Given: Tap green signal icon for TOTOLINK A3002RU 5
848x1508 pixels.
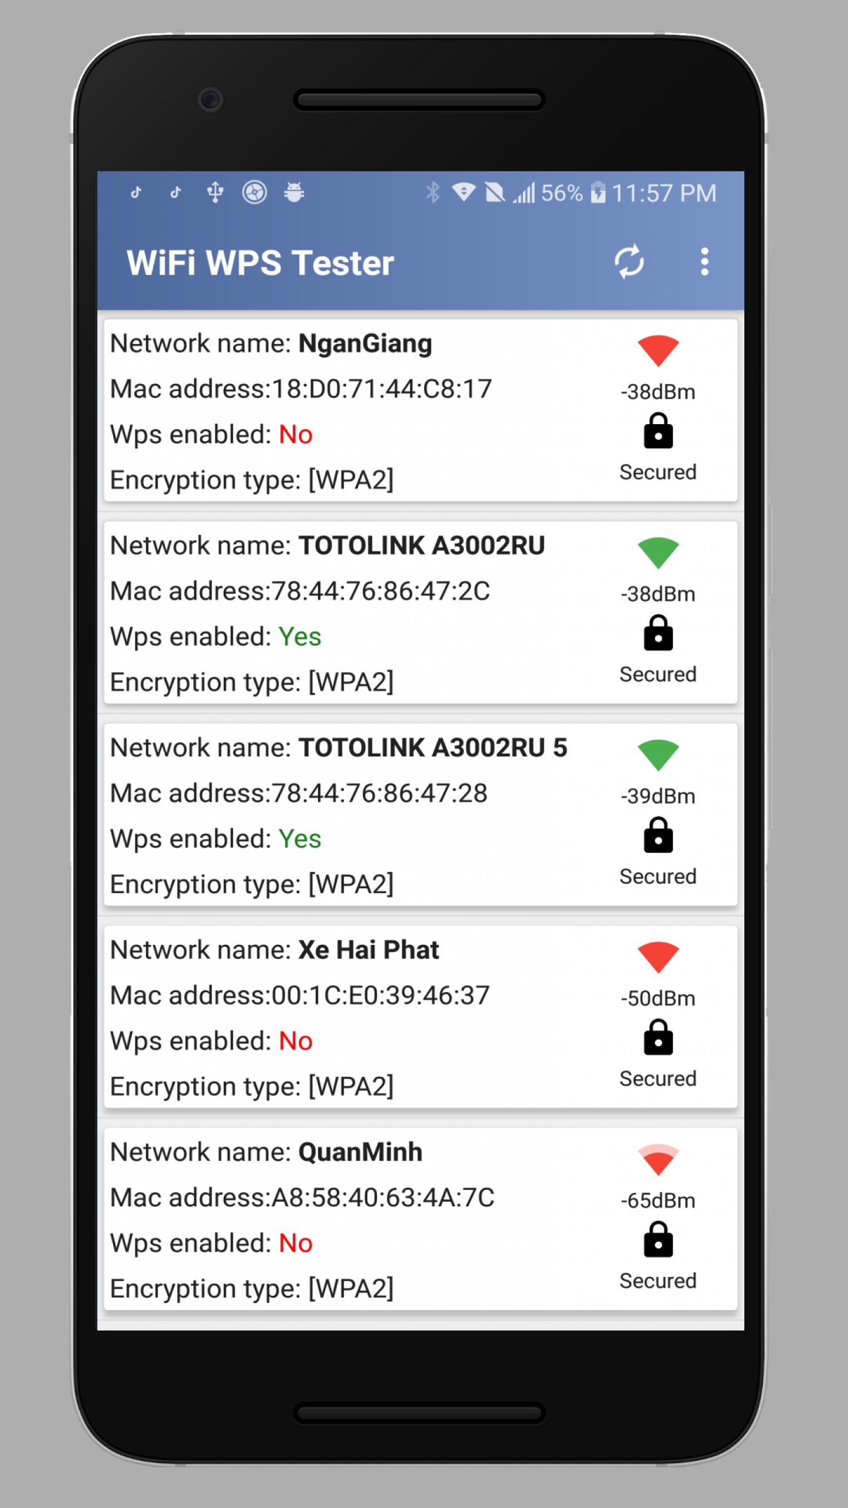Looking at the screenshot, I should [658, 755].
